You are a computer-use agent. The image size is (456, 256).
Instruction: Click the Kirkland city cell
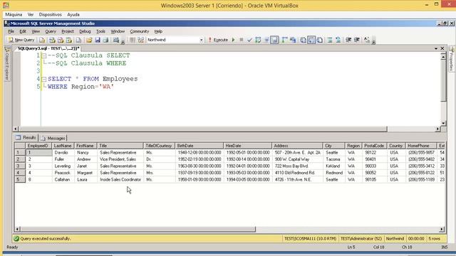pos(333,166)
